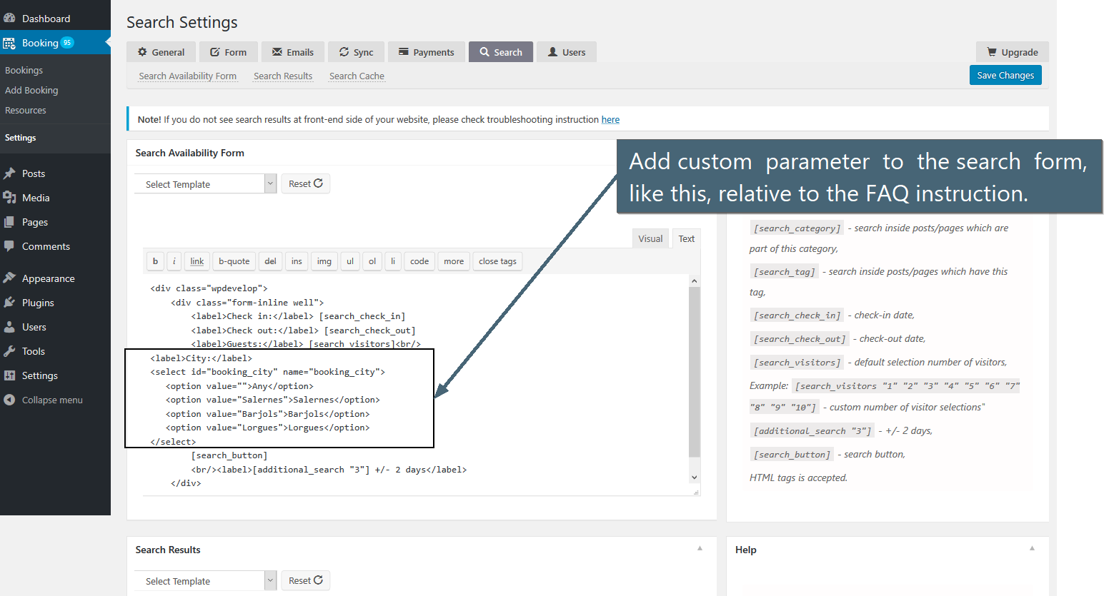Click the close tags button

(497, 261)
